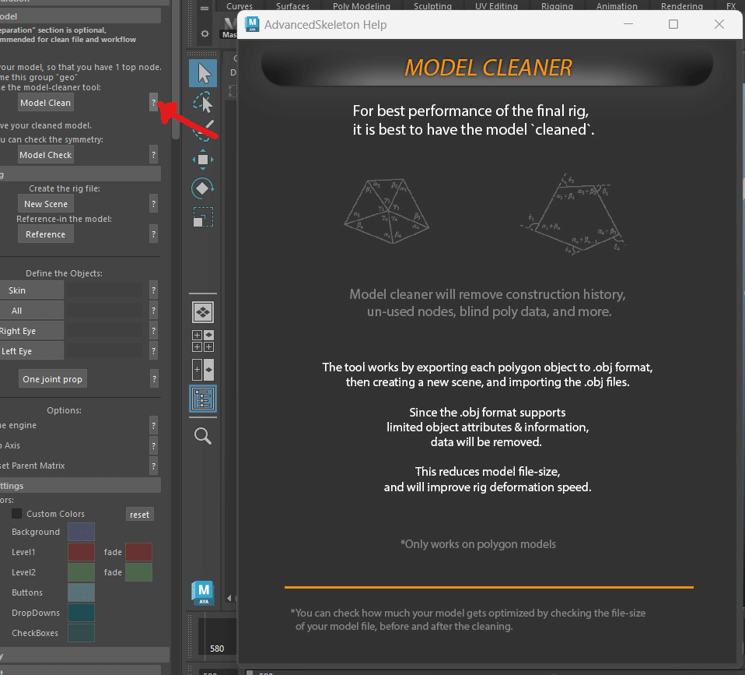Switch to single perspective pane layout

pos(203,312)
